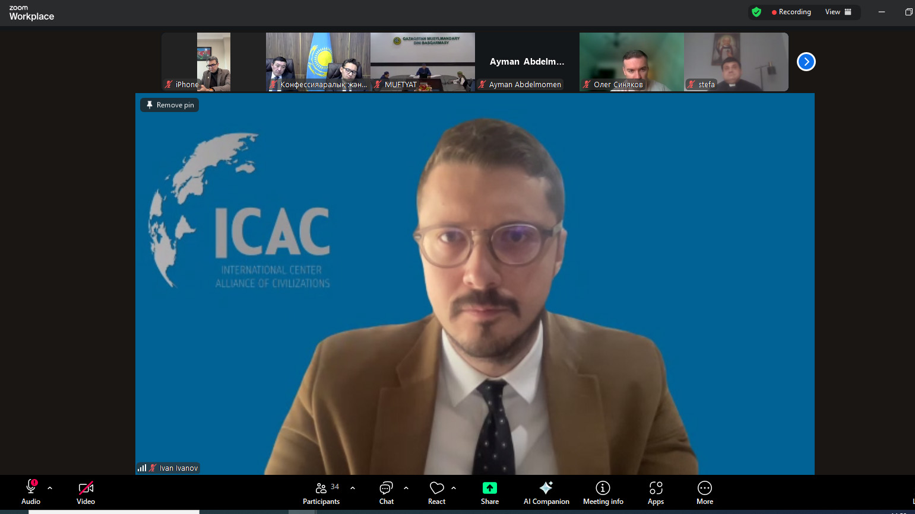The image size is (915, 514).
Task: Open the Chat panel
Action: 386,493
